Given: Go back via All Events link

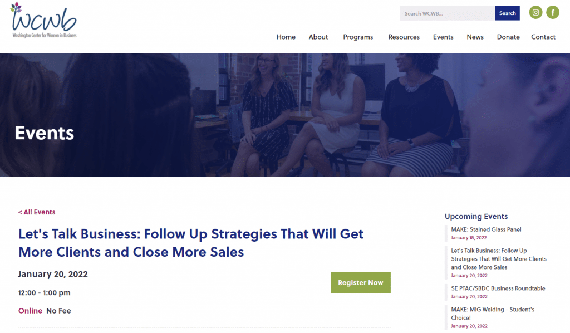Looking at the screenshot, I should click(37, 212).
